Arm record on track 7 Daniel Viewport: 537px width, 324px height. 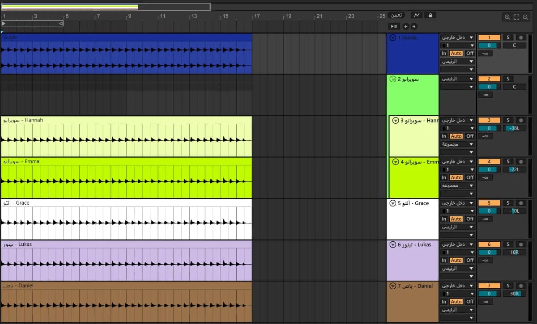click(x=520, y=286)
